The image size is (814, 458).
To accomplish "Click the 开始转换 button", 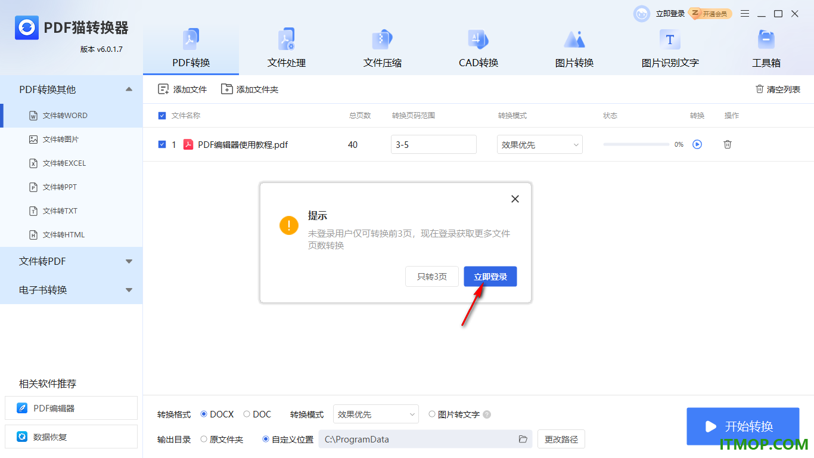I will pos(742,426).
